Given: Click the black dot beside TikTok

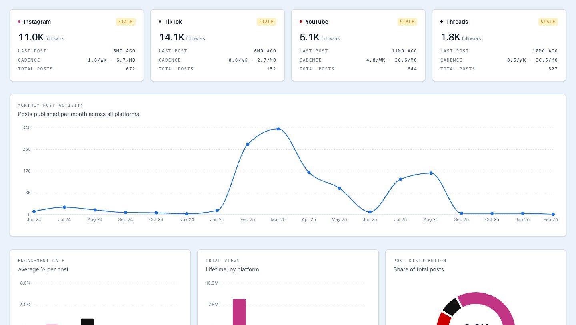Looking at the screenshot, I should pyautogui.click(x=160, y=22).
